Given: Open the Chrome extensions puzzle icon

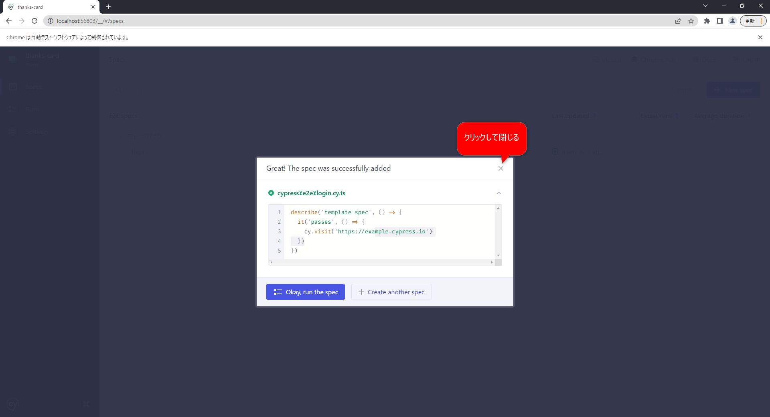Looking at the screenshot, I should click(x=707, y=21).
